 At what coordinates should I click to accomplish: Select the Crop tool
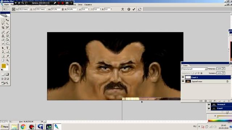(3, 27)
